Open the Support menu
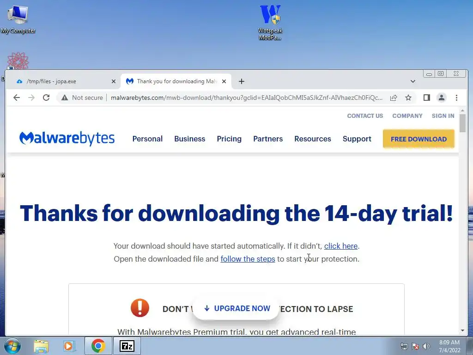Screen dimensions: 473x355 coord(357,139)
